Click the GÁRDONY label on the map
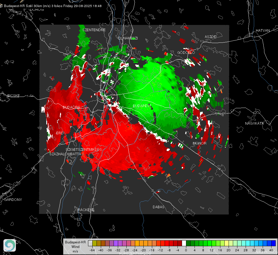This screenshot has width=278, height=255. tap(13, 200)
